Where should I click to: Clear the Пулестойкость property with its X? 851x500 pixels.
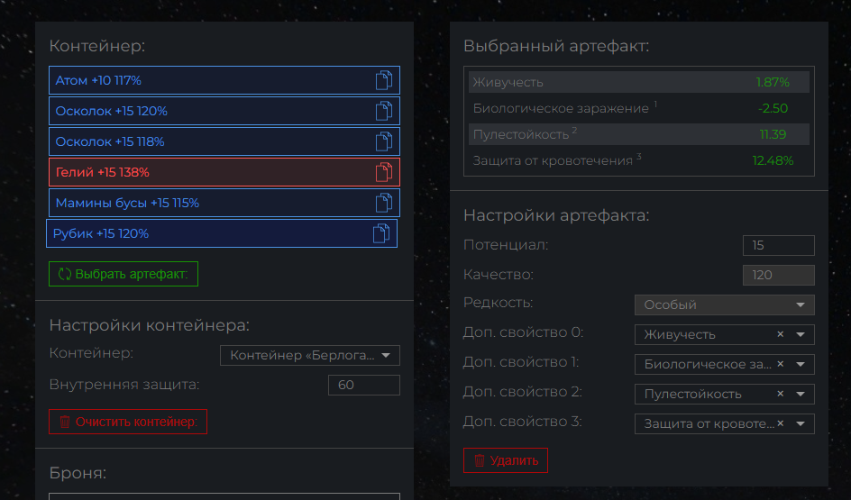click(x=780, y=394)
